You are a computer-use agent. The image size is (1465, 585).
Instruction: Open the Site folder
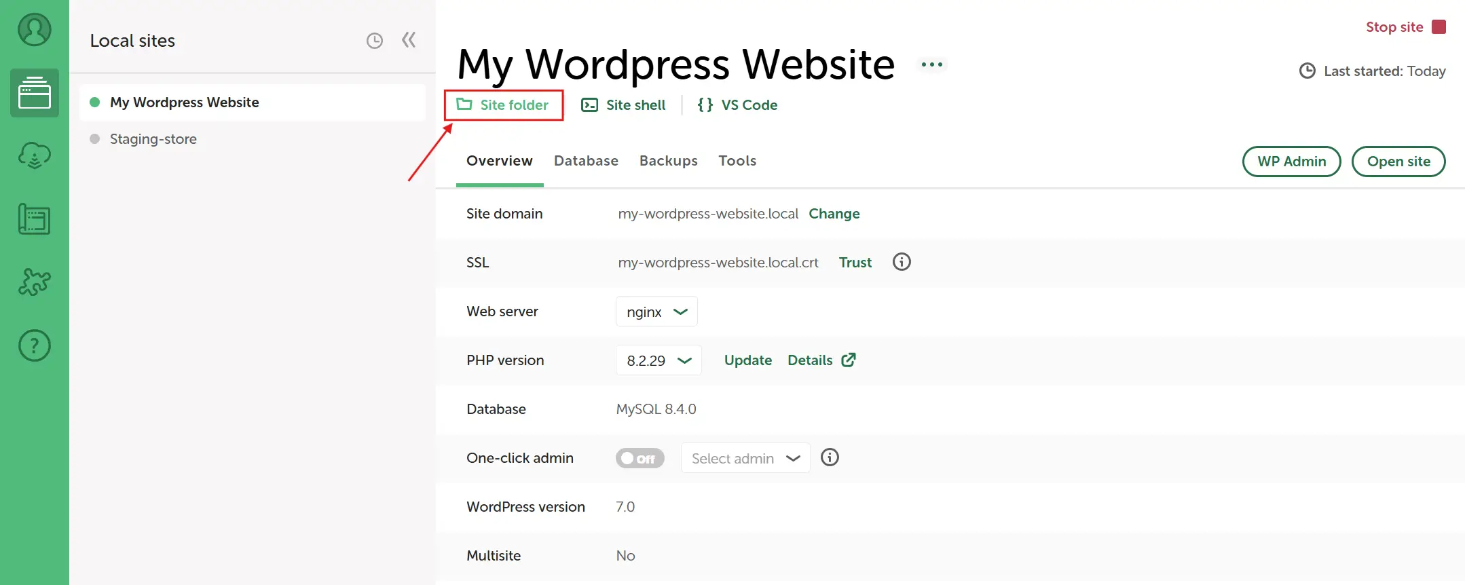coord(503,105)
